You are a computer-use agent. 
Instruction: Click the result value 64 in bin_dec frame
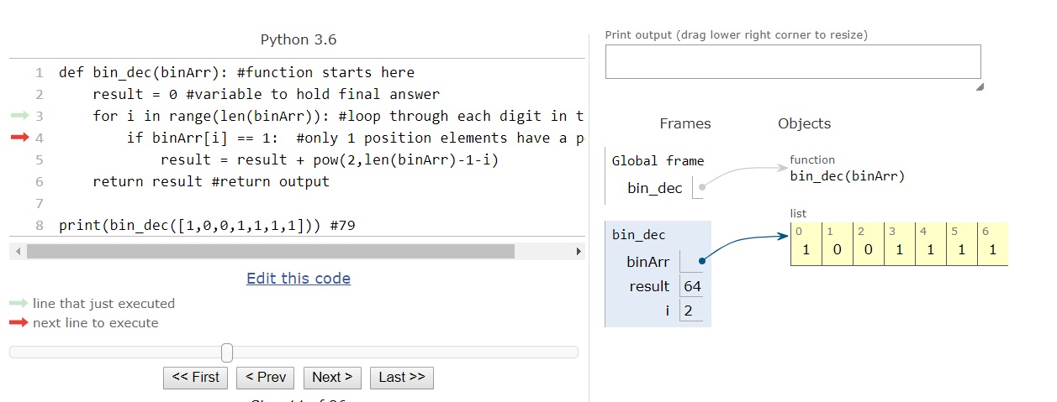[x=692, y=287]
